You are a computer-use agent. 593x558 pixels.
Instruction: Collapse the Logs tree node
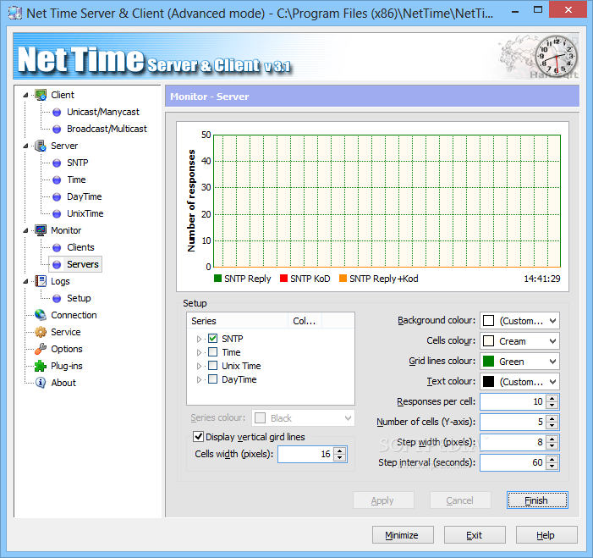click(x=25, y=281)
